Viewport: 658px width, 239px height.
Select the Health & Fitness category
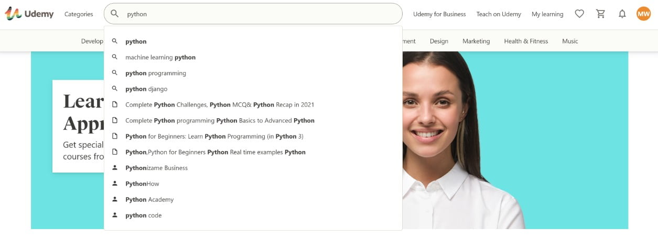[x=526, y=41]
